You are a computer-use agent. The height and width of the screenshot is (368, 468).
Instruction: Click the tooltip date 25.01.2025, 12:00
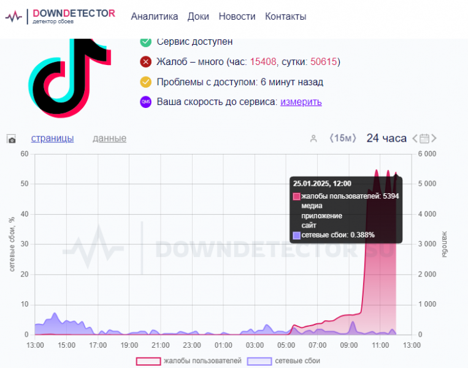pos(322,183)
